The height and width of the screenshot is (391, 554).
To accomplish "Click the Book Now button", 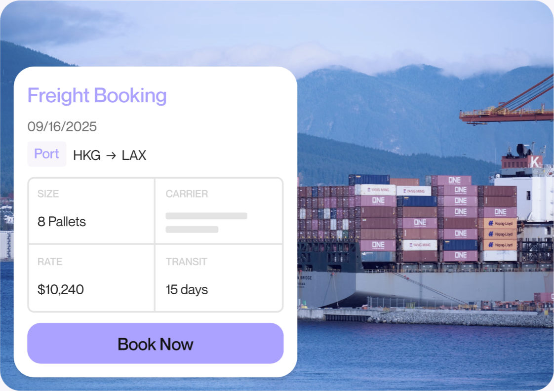I will point(155,344).
